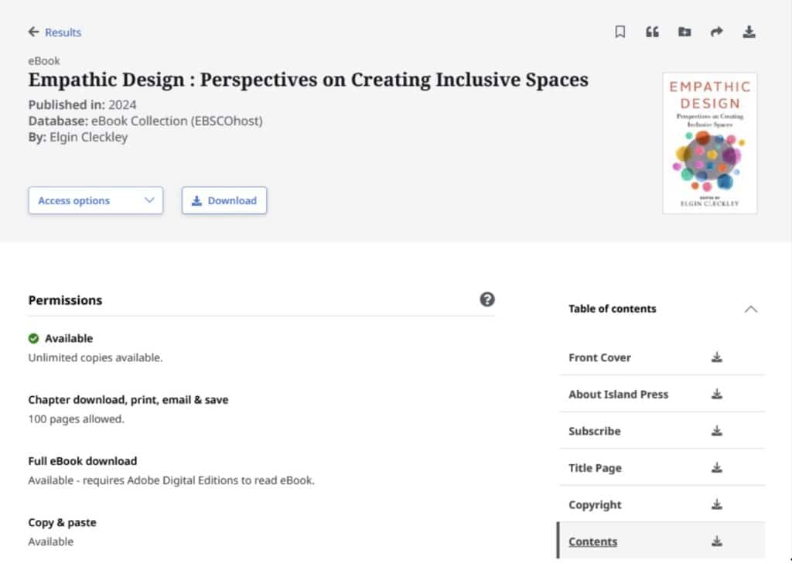Viewport: 792px width, 564px height.
Task: Click top-right download icon in toolbar
Action: [x=749, y=32]
